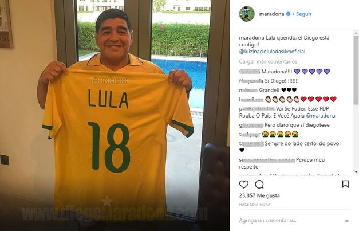The width and height of the screenshot is (359, 231).
Task: Expand Cargar más comentarios
Action: click(268, 61)
